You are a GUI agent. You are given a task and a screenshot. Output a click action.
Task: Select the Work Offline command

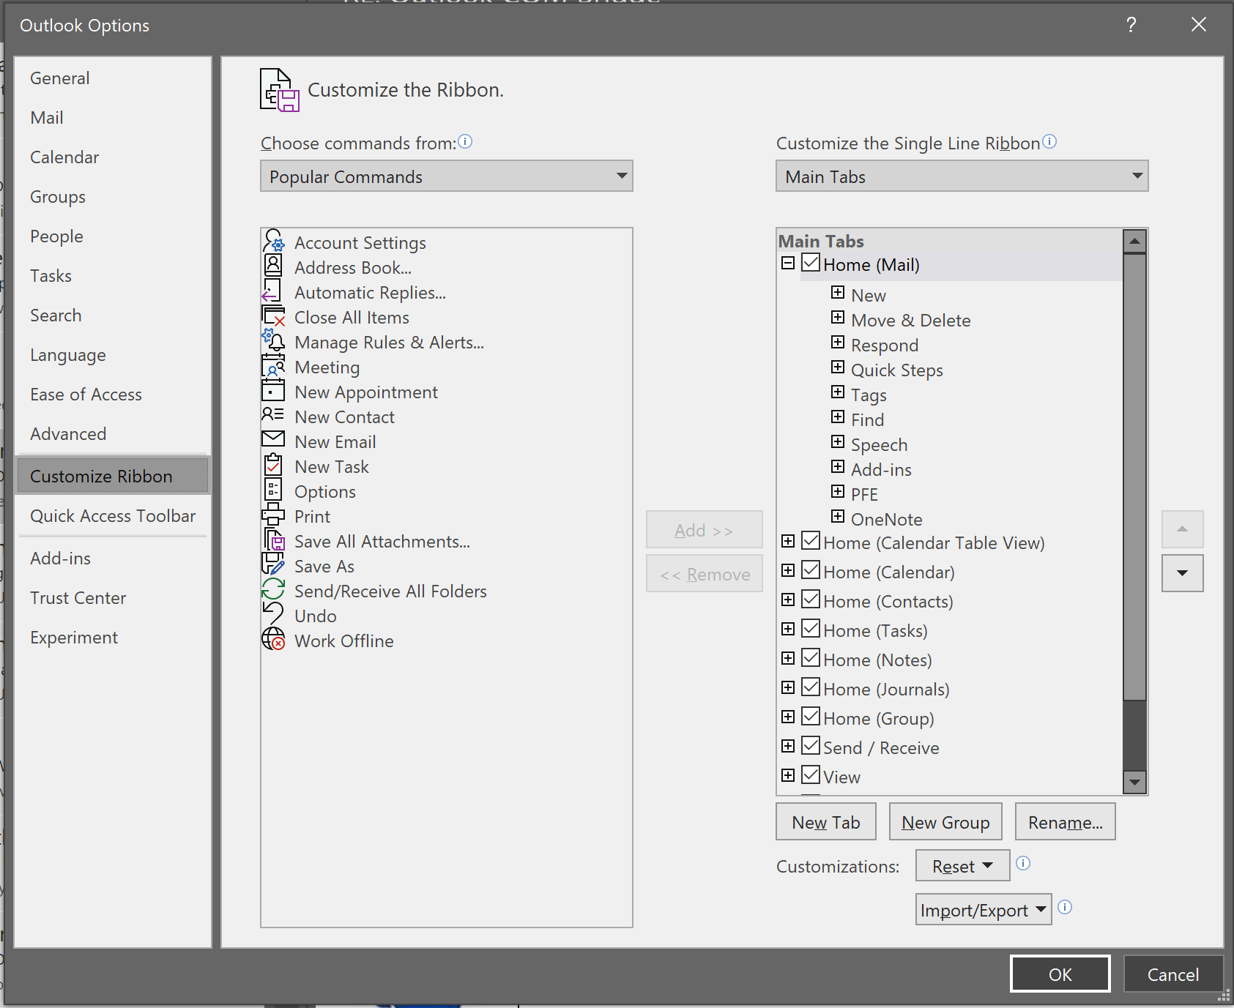[x=343, y=641]
